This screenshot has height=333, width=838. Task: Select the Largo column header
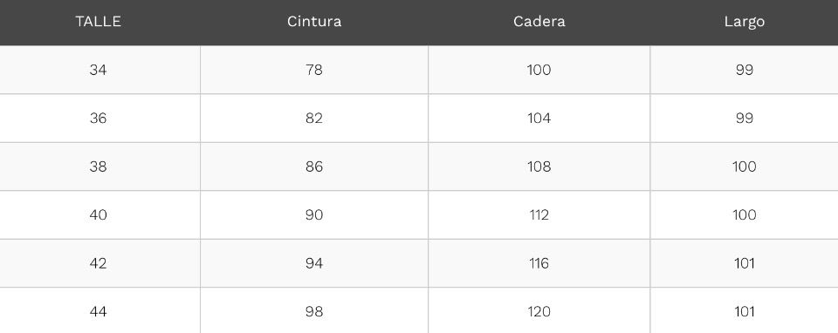coord(745,22)
